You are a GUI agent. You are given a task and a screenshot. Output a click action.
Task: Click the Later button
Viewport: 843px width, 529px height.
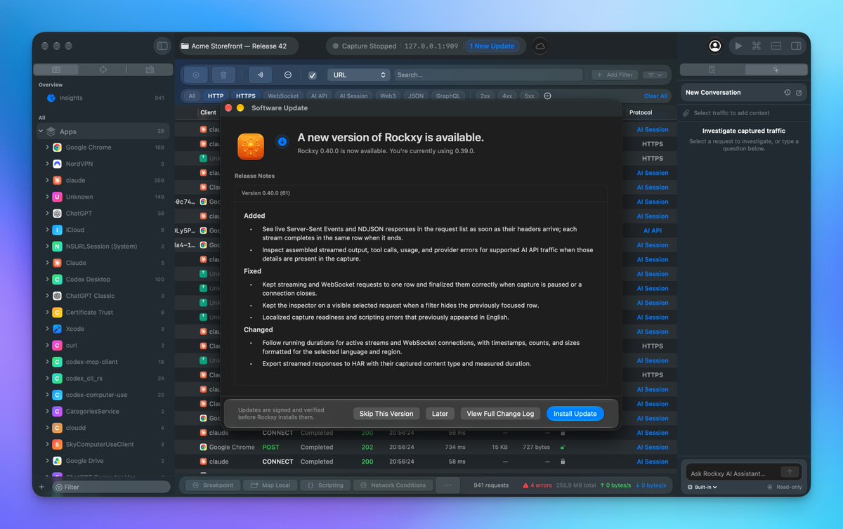click(x=440, y=414)
